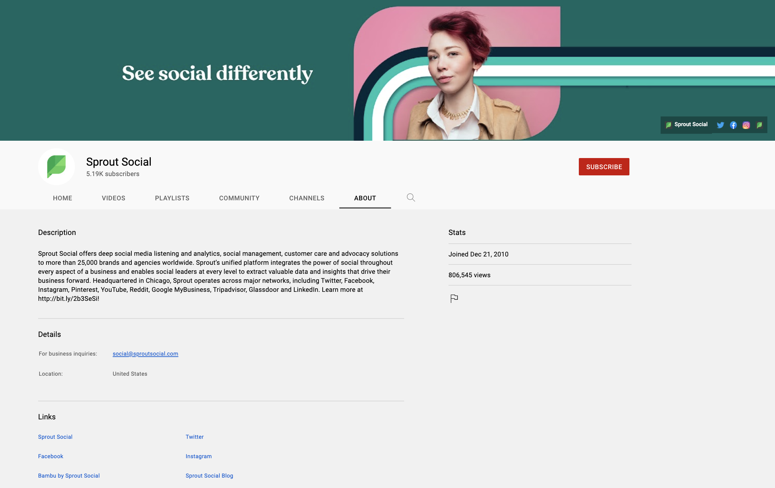Switch to the Home tab

[x=62, y=198]
